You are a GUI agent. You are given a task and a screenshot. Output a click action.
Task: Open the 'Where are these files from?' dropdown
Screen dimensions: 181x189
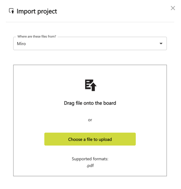tap(90, 43)
